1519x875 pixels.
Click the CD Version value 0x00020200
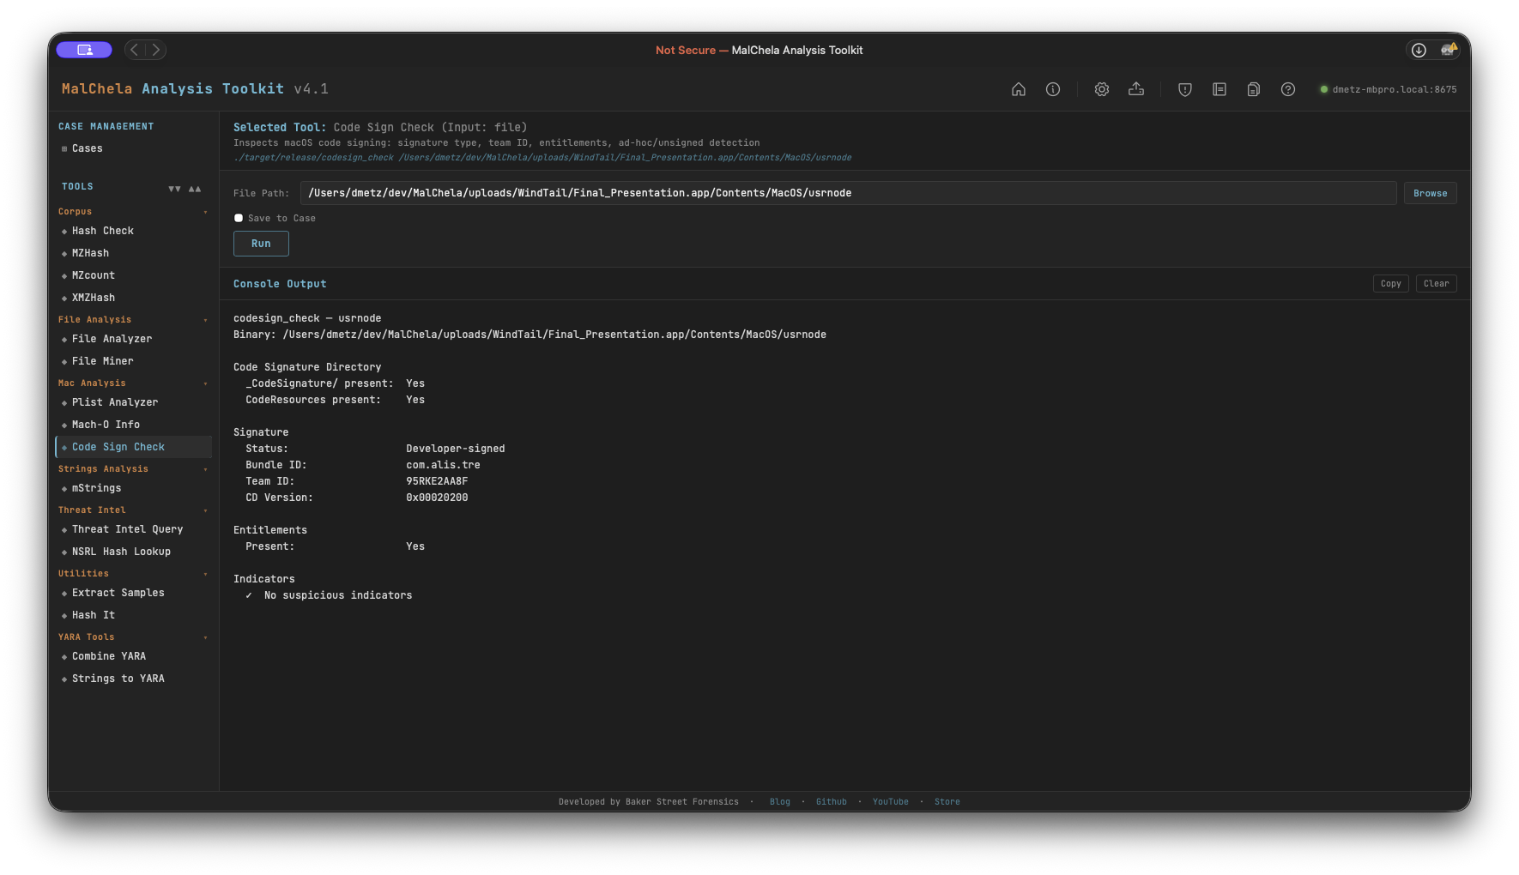(437, 498)
